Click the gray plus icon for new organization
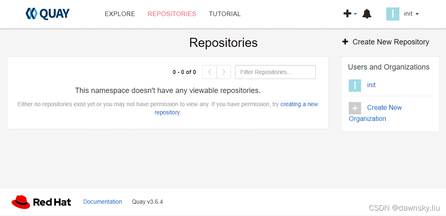This screenshot has width=446, height=216. (354, 108)
